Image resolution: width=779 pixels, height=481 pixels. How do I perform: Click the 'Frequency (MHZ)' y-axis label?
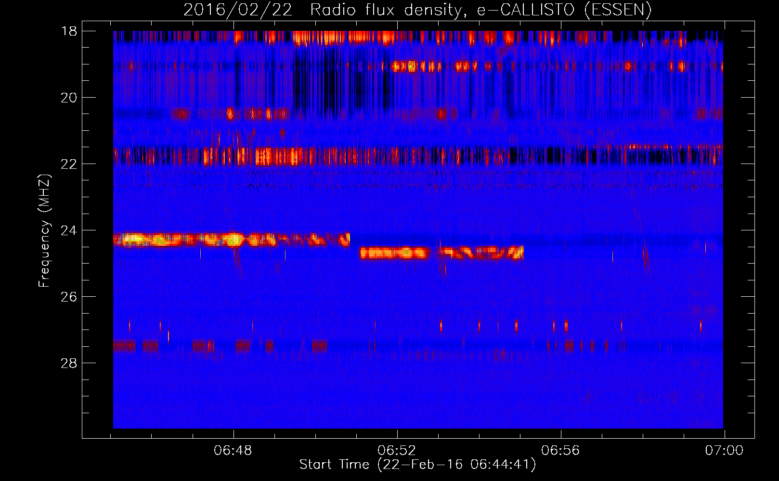tap(44, 231)
